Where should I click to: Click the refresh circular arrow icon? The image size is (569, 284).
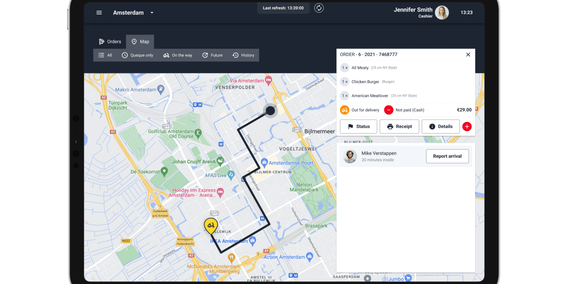click(x=319, y=8)
